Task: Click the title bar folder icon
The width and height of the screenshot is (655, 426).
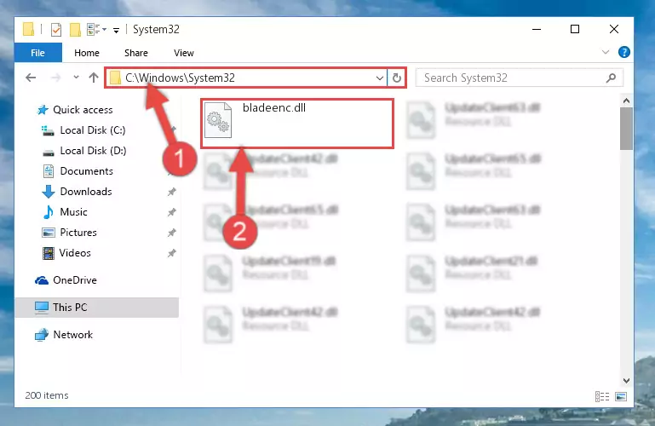Action: pyautogui.click(x=28, y=29)
